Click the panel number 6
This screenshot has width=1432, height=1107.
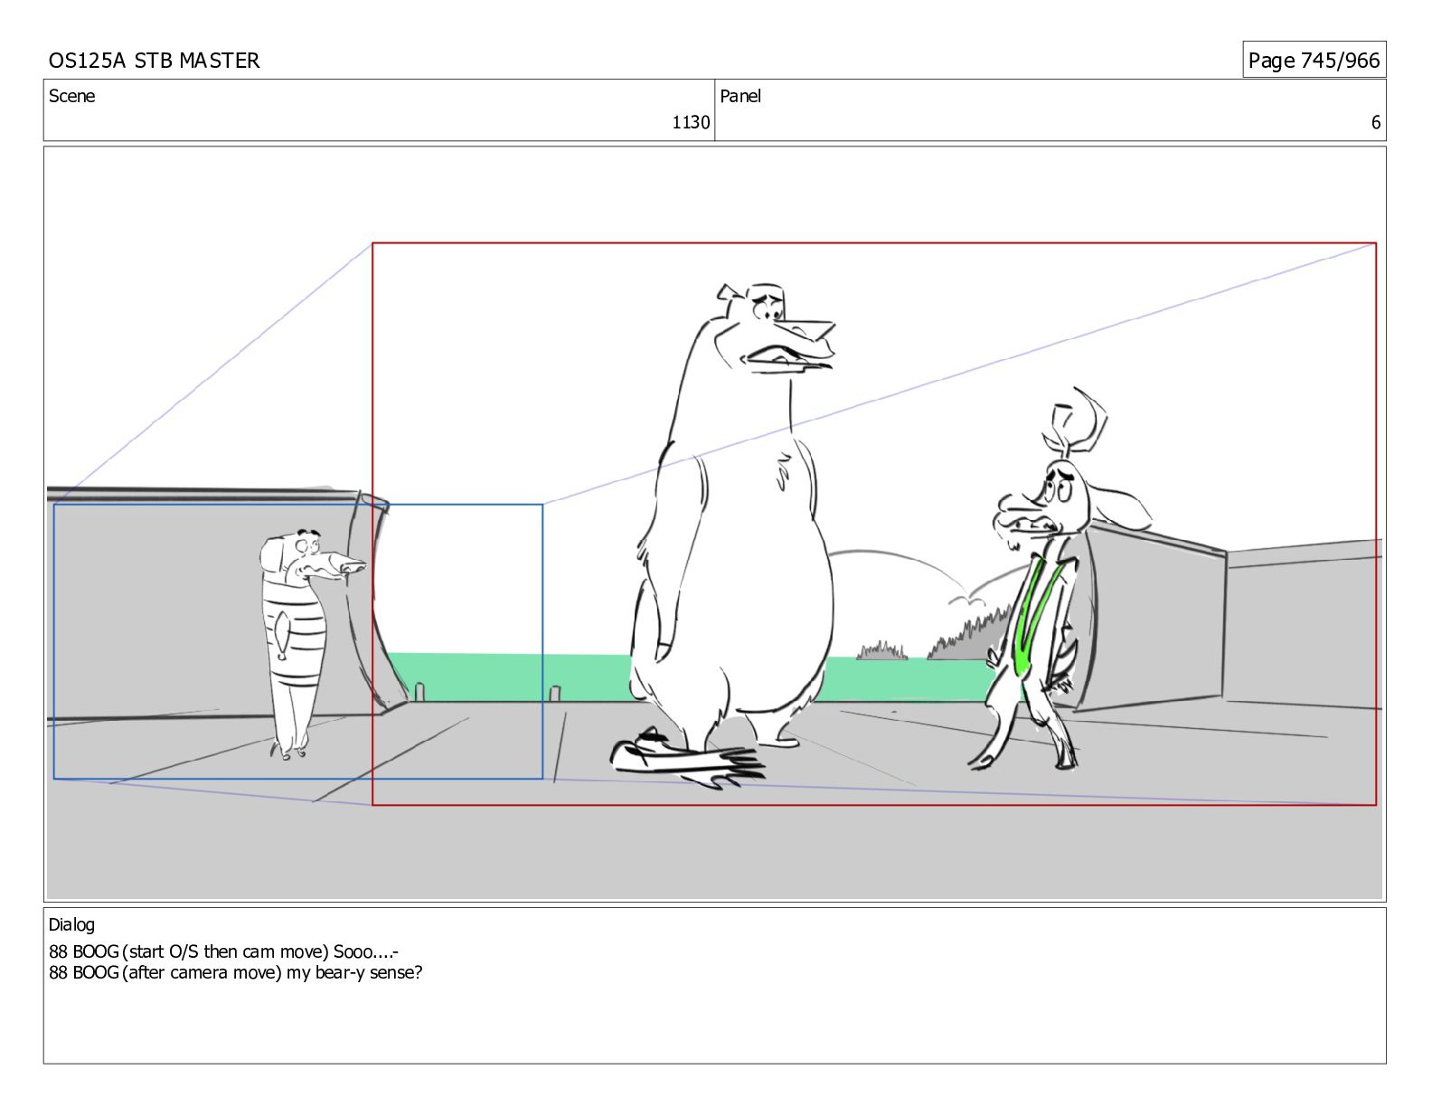click(1376, 122)
